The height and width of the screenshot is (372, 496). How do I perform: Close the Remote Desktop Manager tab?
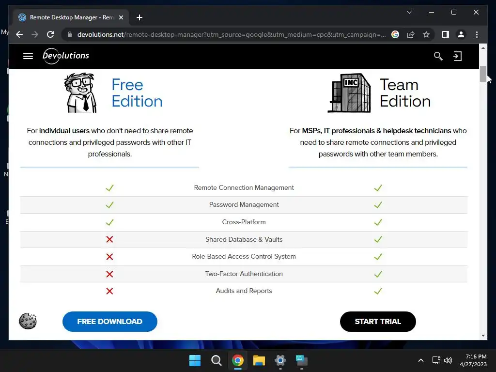click(x=121, y=17)
